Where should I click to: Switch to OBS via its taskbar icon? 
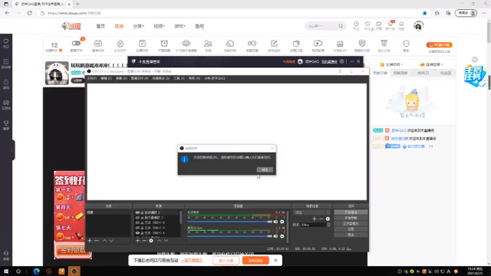[74, 271]
